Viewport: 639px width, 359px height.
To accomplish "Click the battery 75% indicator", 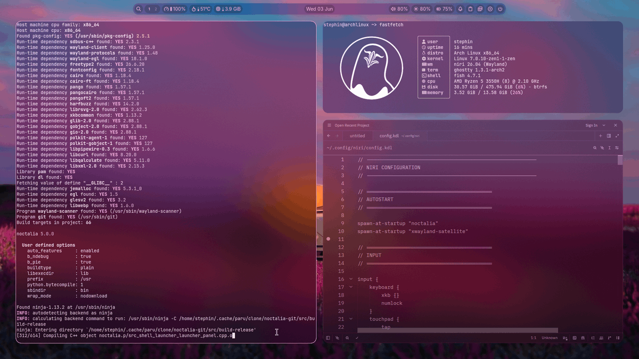I will coord(444,9).
